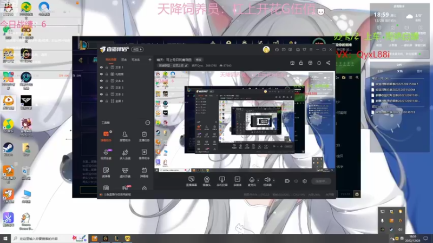The height and width of the screenshot is (243, 433).
Task: Open the microphone dropdown arrow
Action: (x=258, y=180)
